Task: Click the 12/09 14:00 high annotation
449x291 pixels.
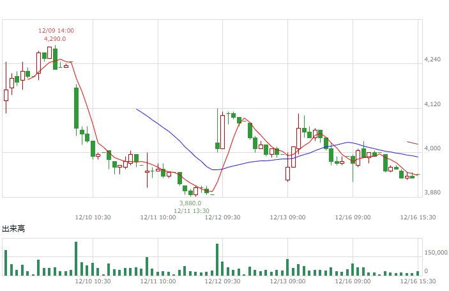Action: tap(56, 31)
